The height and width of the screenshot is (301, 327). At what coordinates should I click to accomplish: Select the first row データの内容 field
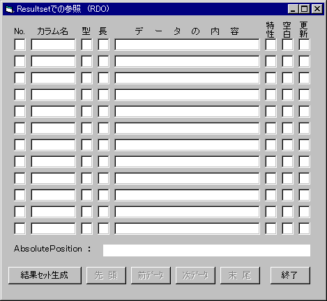[x=187, y=45]
